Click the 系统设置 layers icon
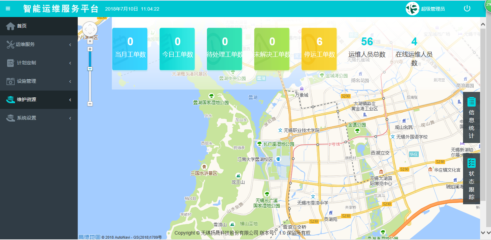 [x=11, y=118]
